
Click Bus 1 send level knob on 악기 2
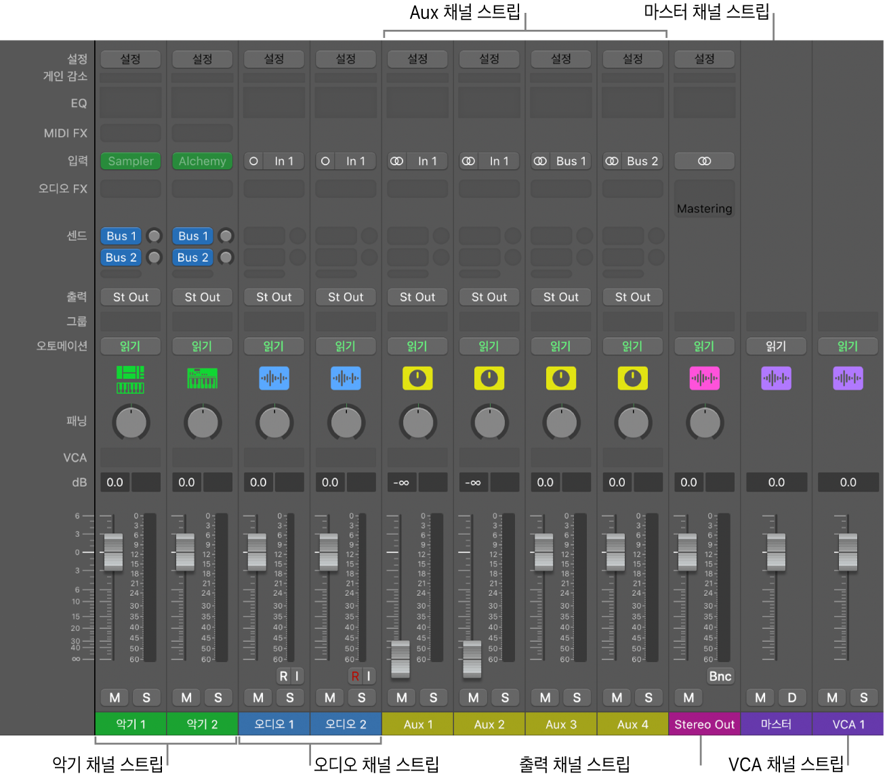point(226,236)
